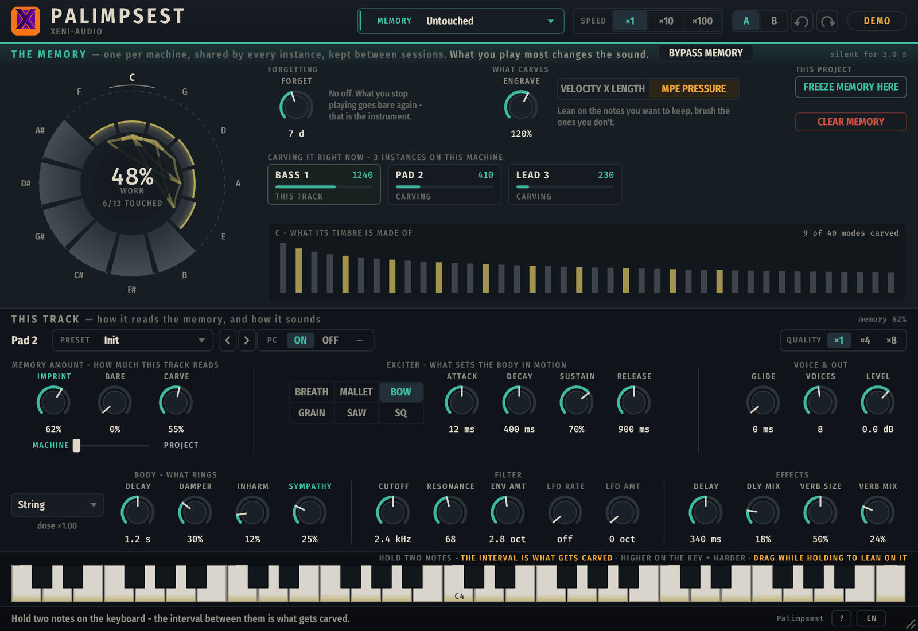Undo the last change with the undo arrow

802,21
